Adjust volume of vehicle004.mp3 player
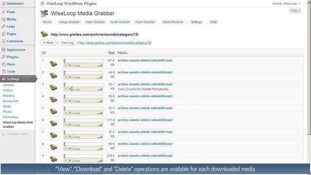Image resolution: width=311 pixels, height=175 pixels. pyautogui.click(x=100, y=101)
